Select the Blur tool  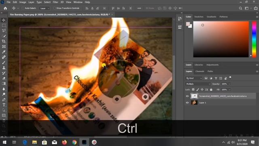click(x=4, y=89)
